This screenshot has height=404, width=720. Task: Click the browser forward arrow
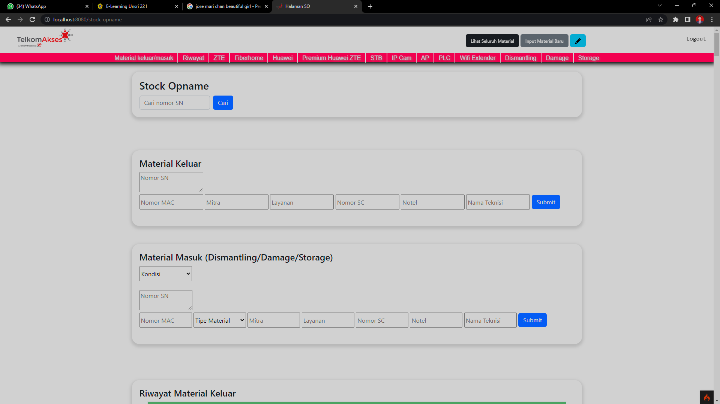tap(20, 19)
